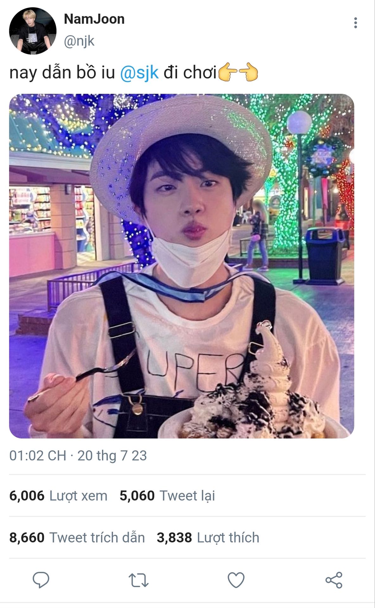Open the attached photo in full view
Image resolution: width=375 pixels, height=608 pixels.
[x=181, y=266]
